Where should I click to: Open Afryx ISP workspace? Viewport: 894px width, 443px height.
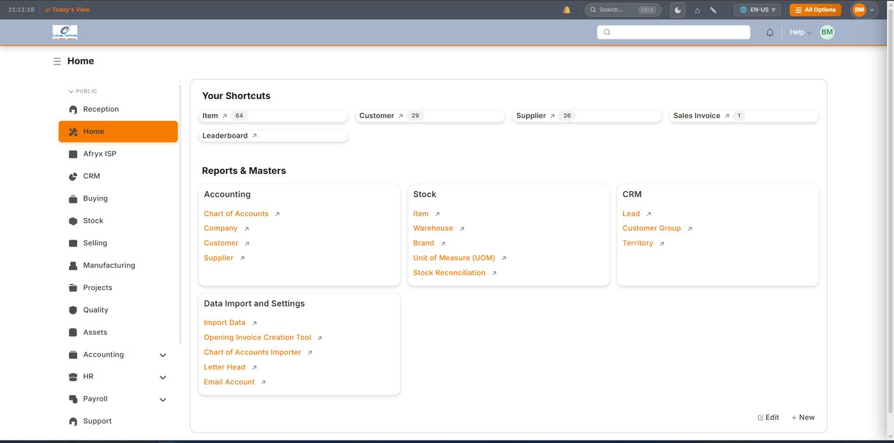pyautogui.click(x=118, y=154)
